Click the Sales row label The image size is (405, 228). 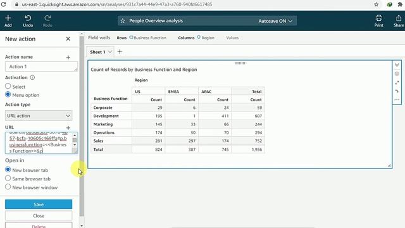98,141
